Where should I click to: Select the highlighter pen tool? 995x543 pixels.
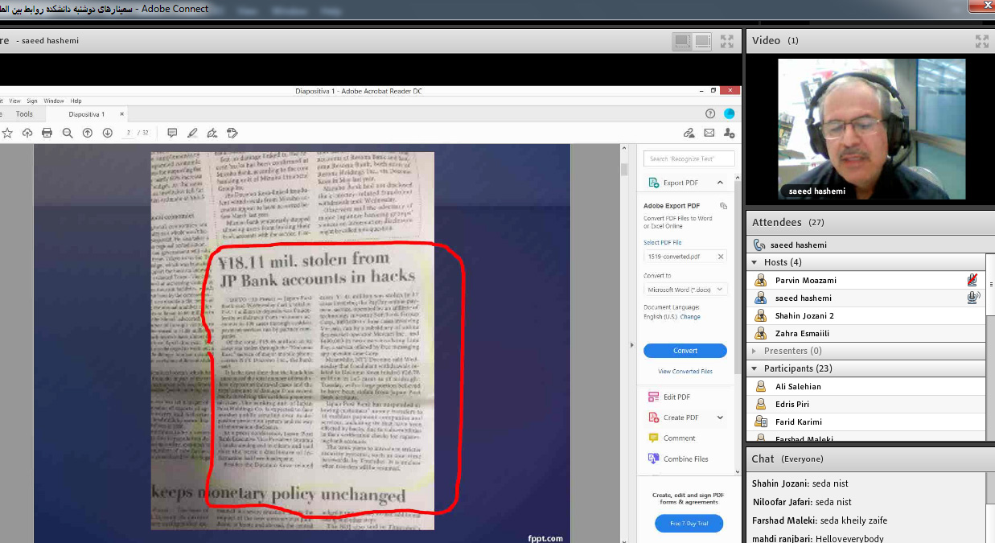click(x=192, y=133)
